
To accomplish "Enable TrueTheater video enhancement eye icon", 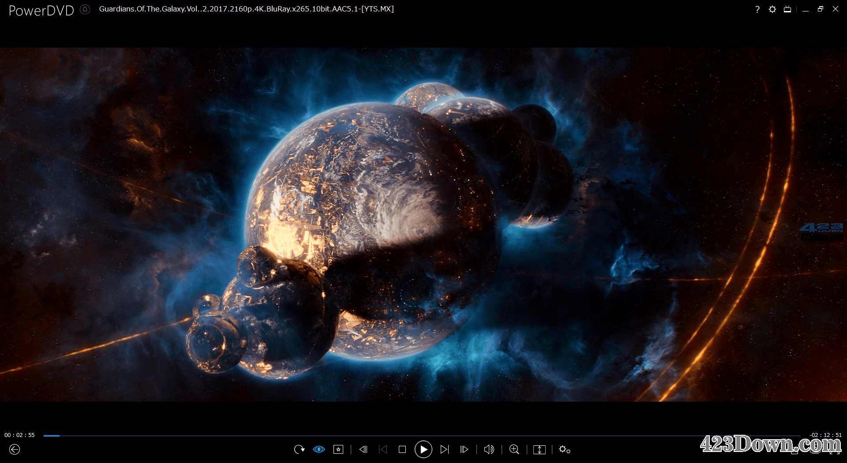I will coord(319,449).
